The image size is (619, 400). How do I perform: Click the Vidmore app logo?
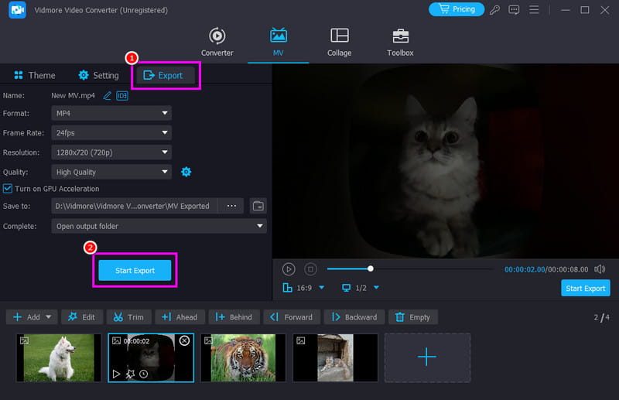click(17, 10)
